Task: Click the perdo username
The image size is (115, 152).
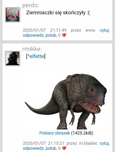Action: (x=31, y=5)
